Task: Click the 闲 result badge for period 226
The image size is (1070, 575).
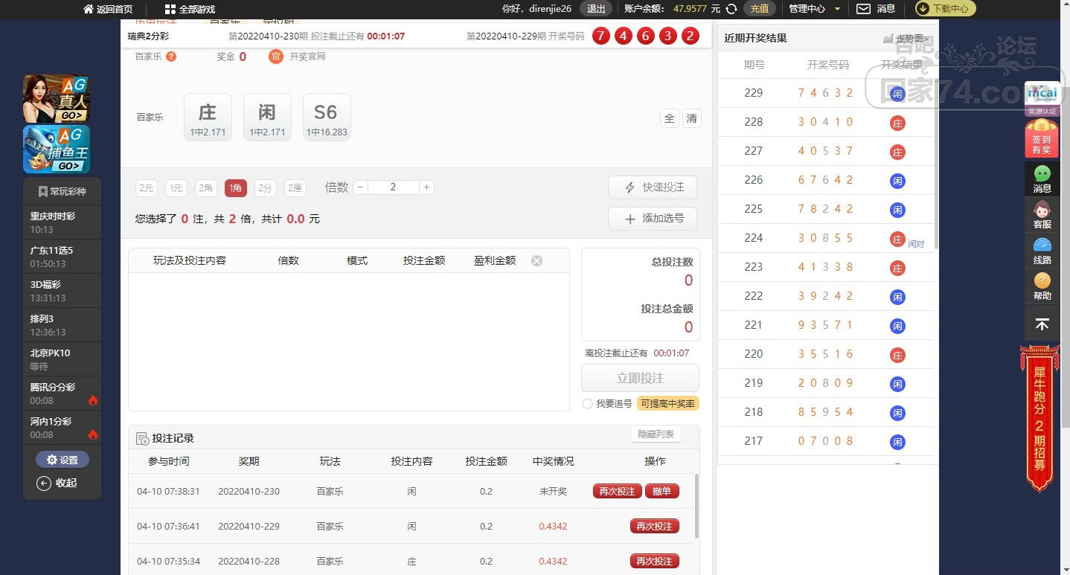Action: (x=897, y=181)
